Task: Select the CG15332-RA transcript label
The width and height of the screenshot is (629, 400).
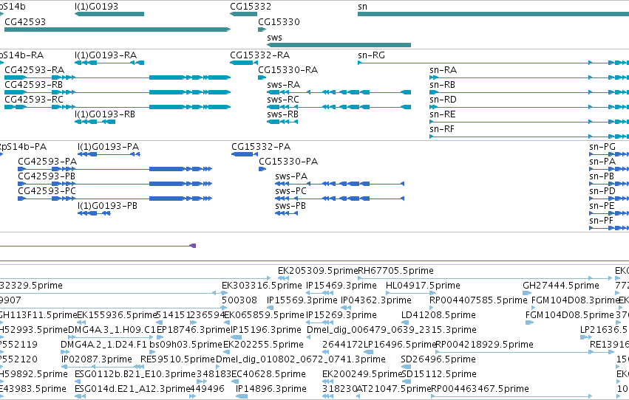Action: 259,55
